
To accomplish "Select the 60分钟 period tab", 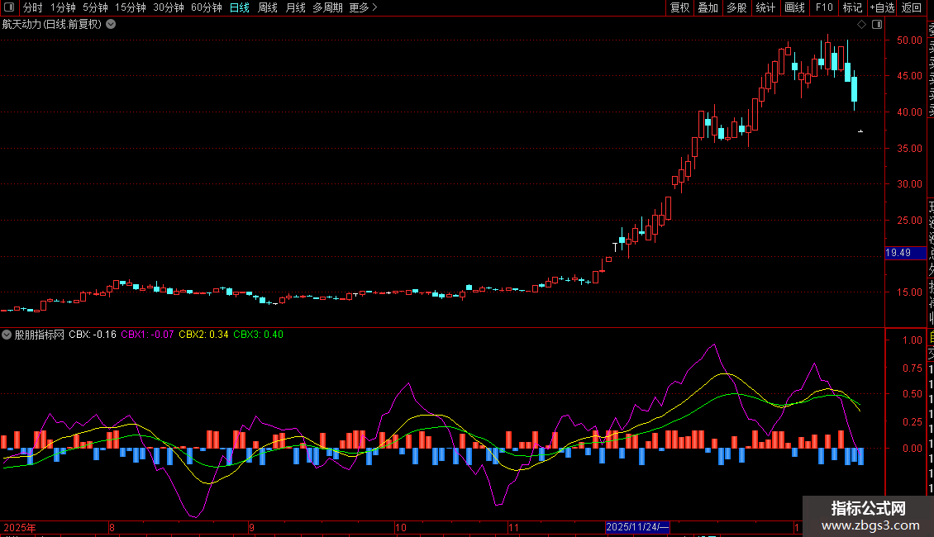I will point(206,7).
